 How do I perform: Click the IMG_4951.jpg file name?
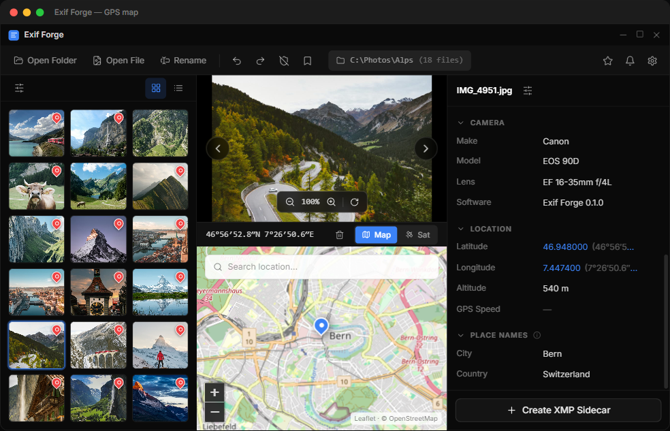tap(484, 90)
